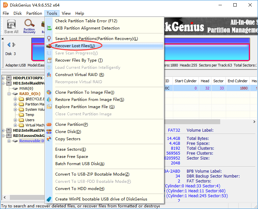Select the Temp folder in tree
Screen dimensions: 258x209
click(30, 115)
